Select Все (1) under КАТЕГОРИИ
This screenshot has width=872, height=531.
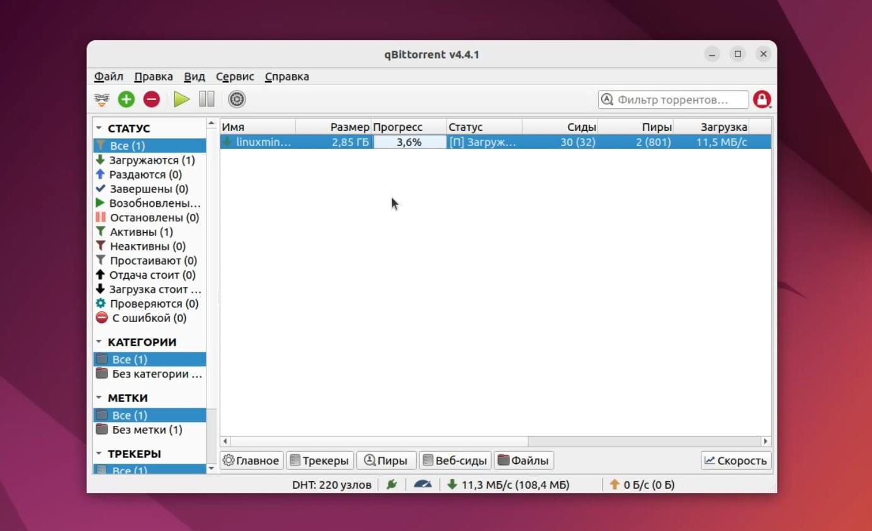point(150,359)
